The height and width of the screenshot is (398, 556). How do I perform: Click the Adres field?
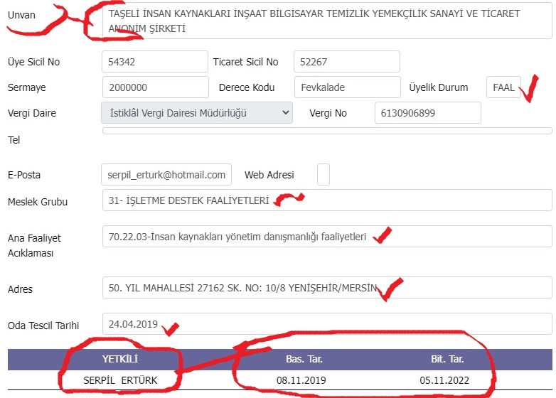[327, 287]
